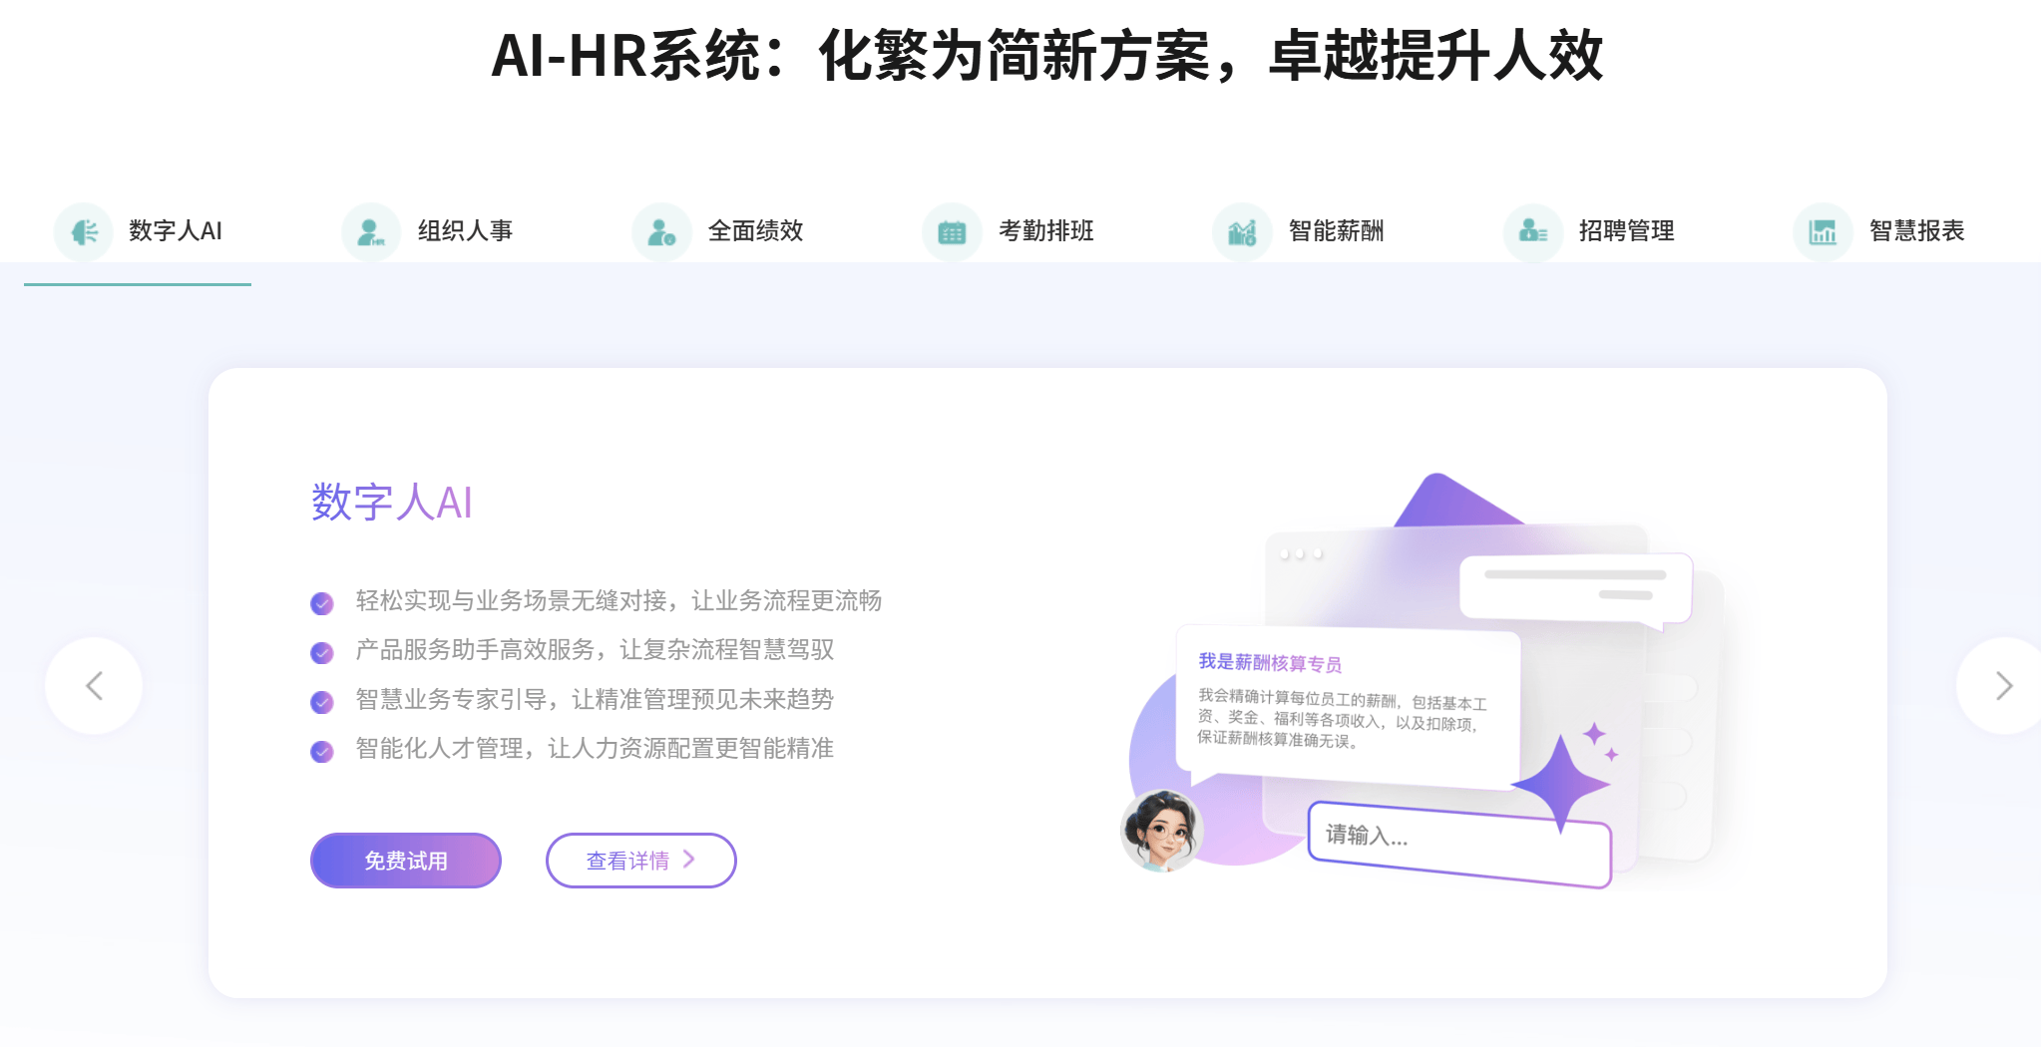Click the 免费试用 button

pyautogui.click(x=406, y=861)
